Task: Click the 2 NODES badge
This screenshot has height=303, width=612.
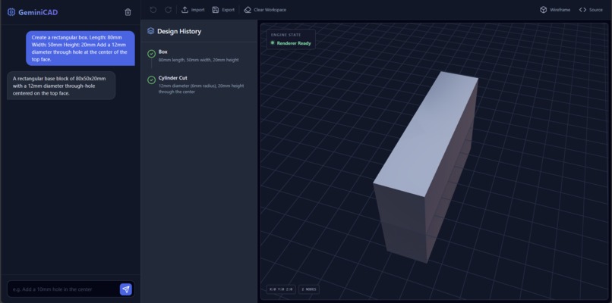Action: point(309,289)
